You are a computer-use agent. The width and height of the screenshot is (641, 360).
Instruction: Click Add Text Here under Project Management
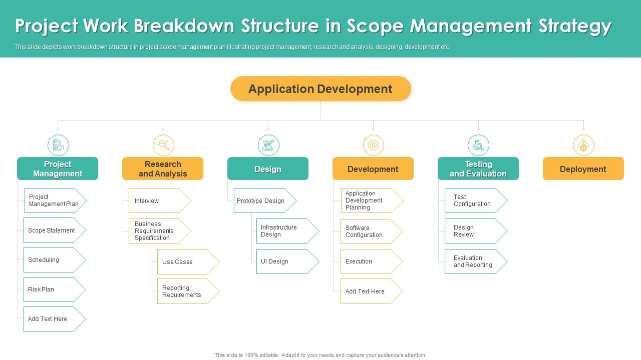point(55,319)
